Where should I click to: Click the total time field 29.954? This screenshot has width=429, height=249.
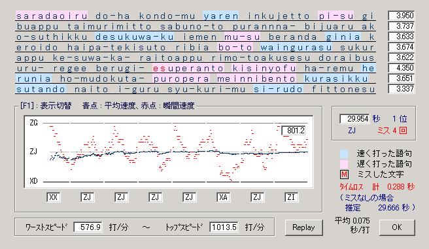[x=354, y=119]
